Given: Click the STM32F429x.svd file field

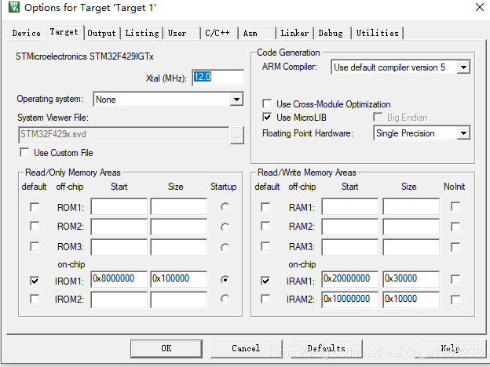Looking at the screenshot, I should 124,135.
